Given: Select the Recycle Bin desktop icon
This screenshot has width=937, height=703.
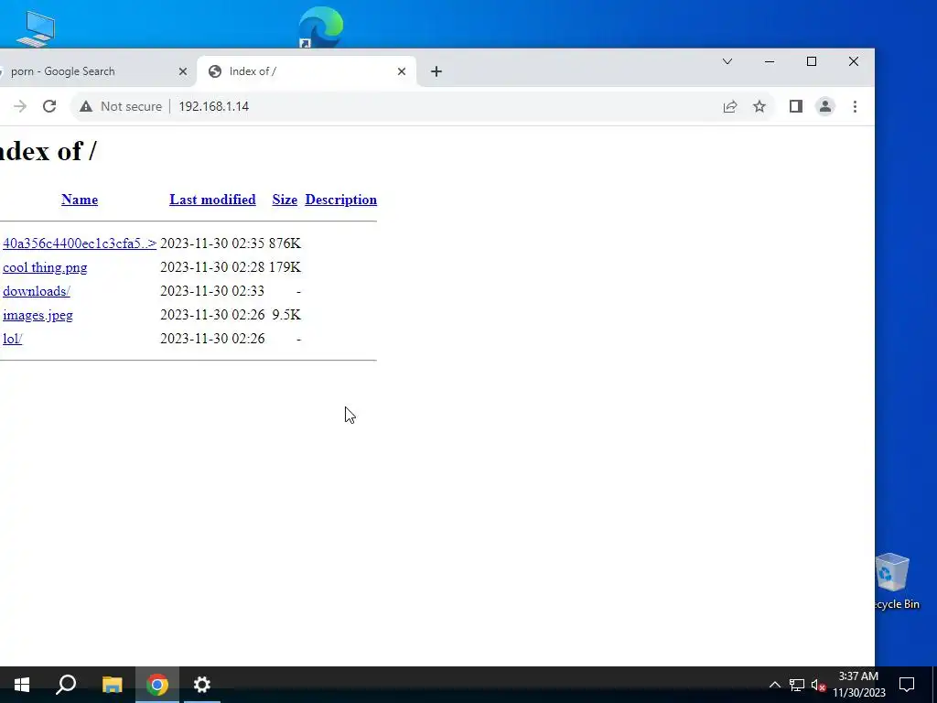Looking at the screenshot, I should 895,581.
